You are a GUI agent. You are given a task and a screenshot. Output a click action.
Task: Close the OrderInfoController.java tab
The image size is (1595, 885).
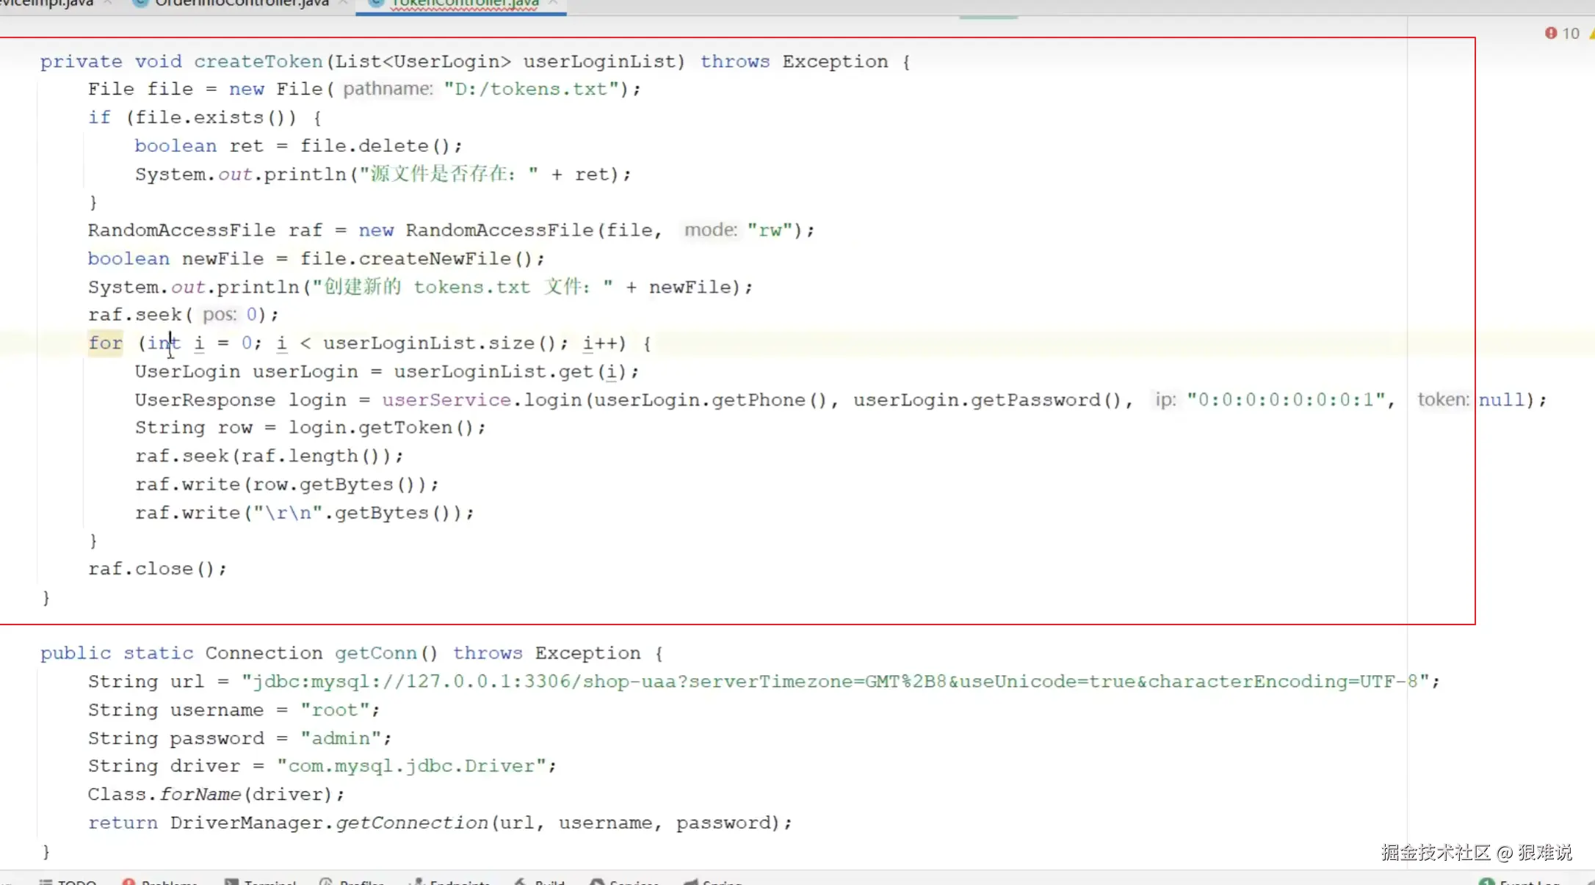point(343,3)
